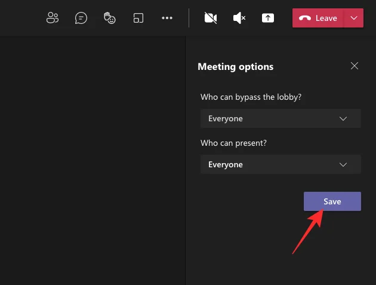Click the empty meeting stage area

(x=93, y=161)
